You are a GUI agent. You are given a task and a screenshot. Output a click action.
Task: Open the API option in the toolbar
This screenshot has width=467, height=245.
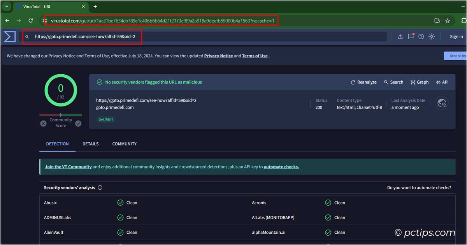click(442, 82)
